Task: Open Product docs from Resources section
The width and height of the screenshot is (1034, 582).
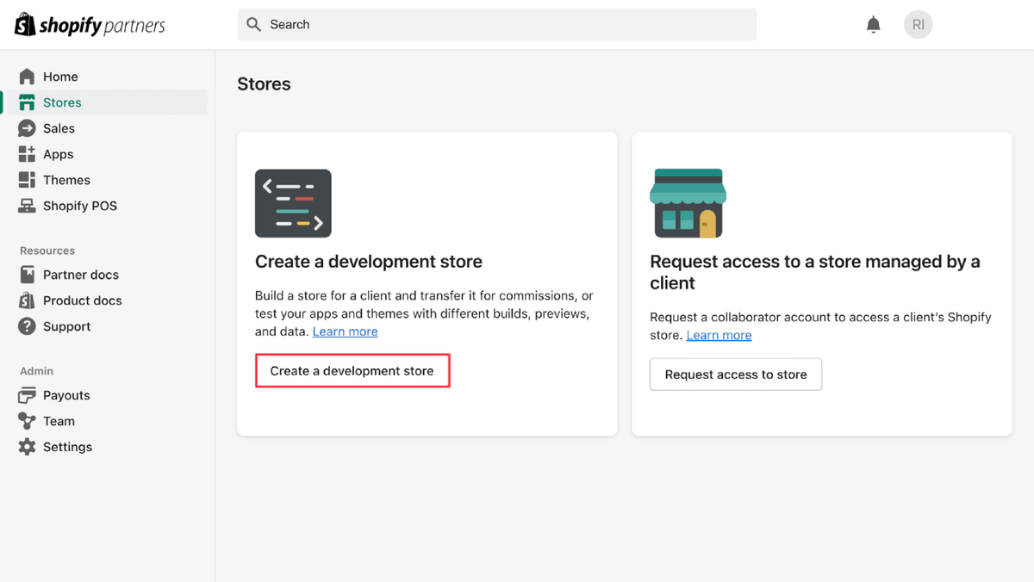Action: click(x=28, y=300)
